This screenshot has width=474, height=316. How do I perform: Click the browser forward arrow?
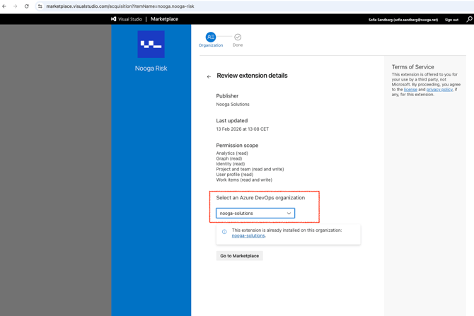click(x=15, y=6)
